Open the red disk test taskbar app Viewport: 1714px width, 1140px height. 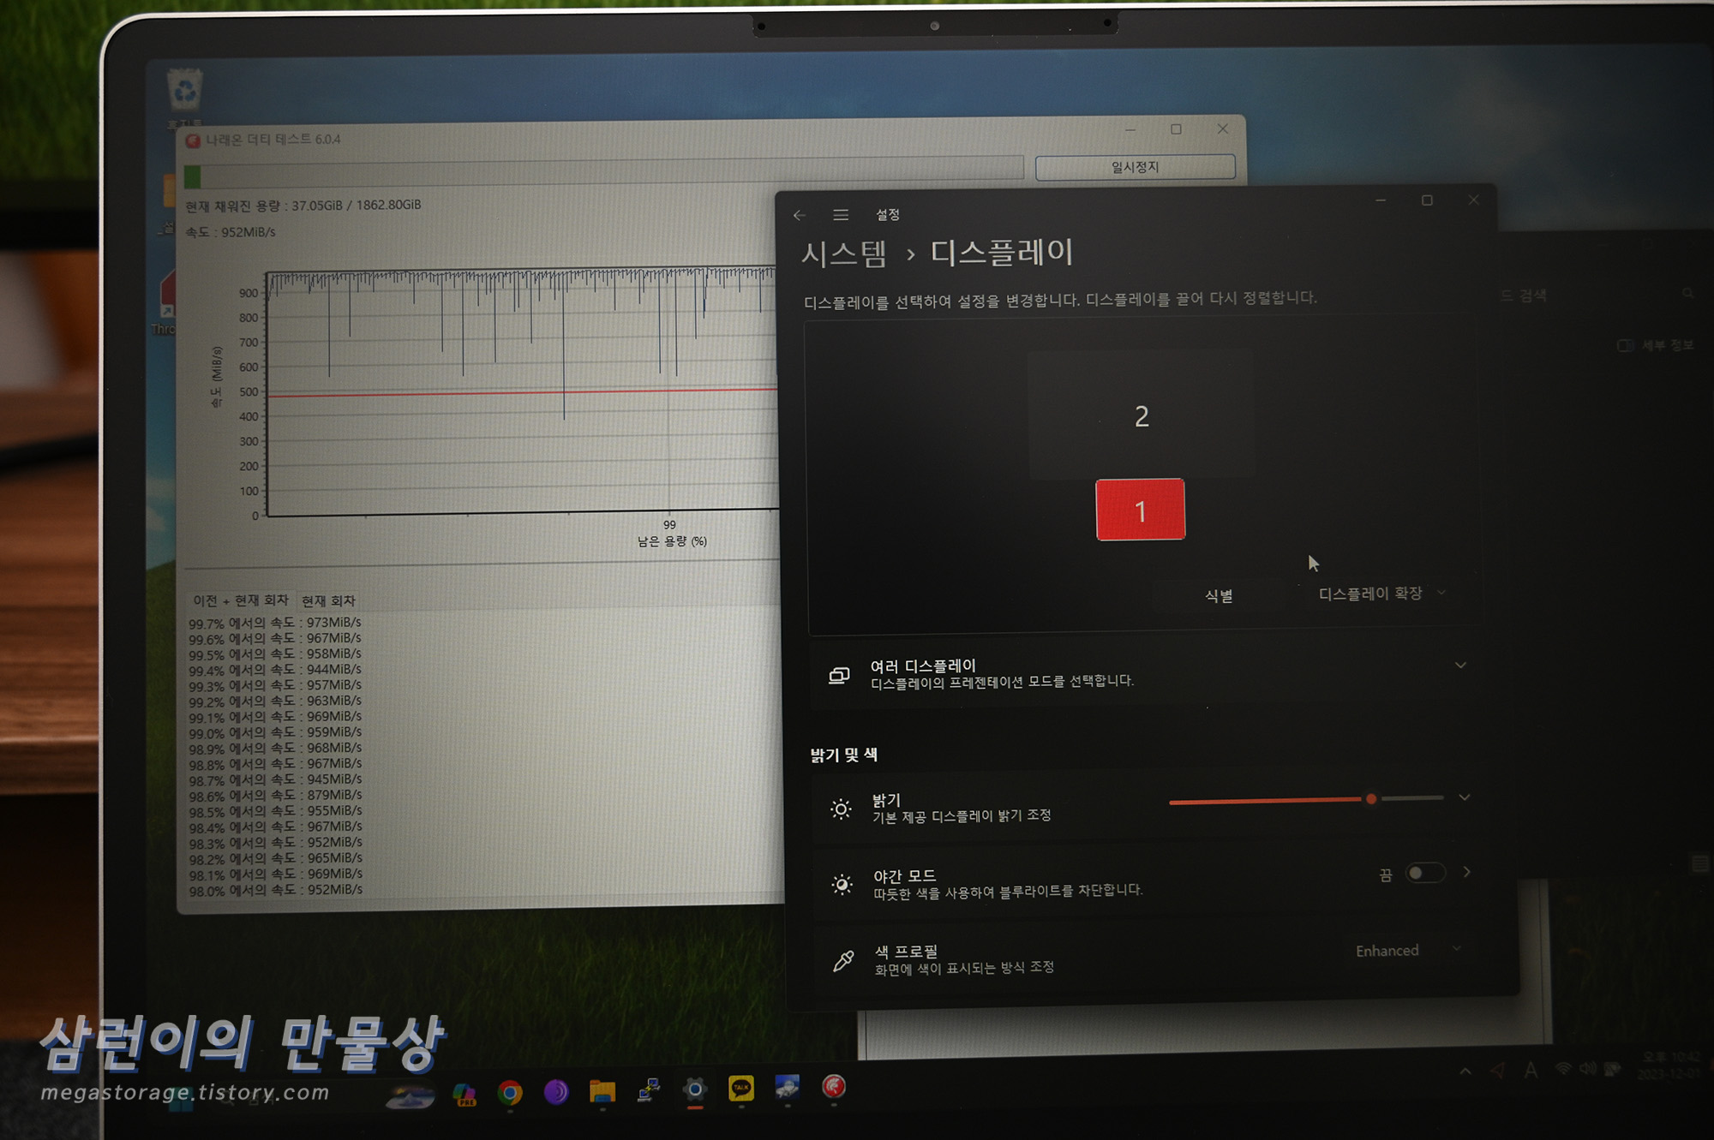(834, 1087)
